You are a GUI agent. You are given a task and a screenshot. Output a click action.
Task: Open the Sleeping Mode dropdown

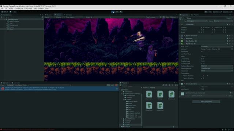coord(217,68)
